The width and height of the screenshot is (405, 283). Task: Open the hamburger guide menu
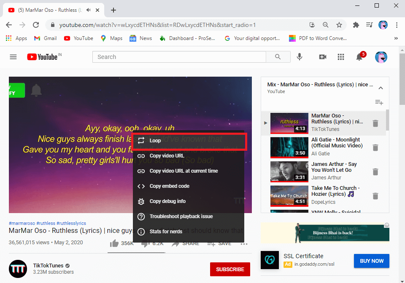click(x=13, y=56)
